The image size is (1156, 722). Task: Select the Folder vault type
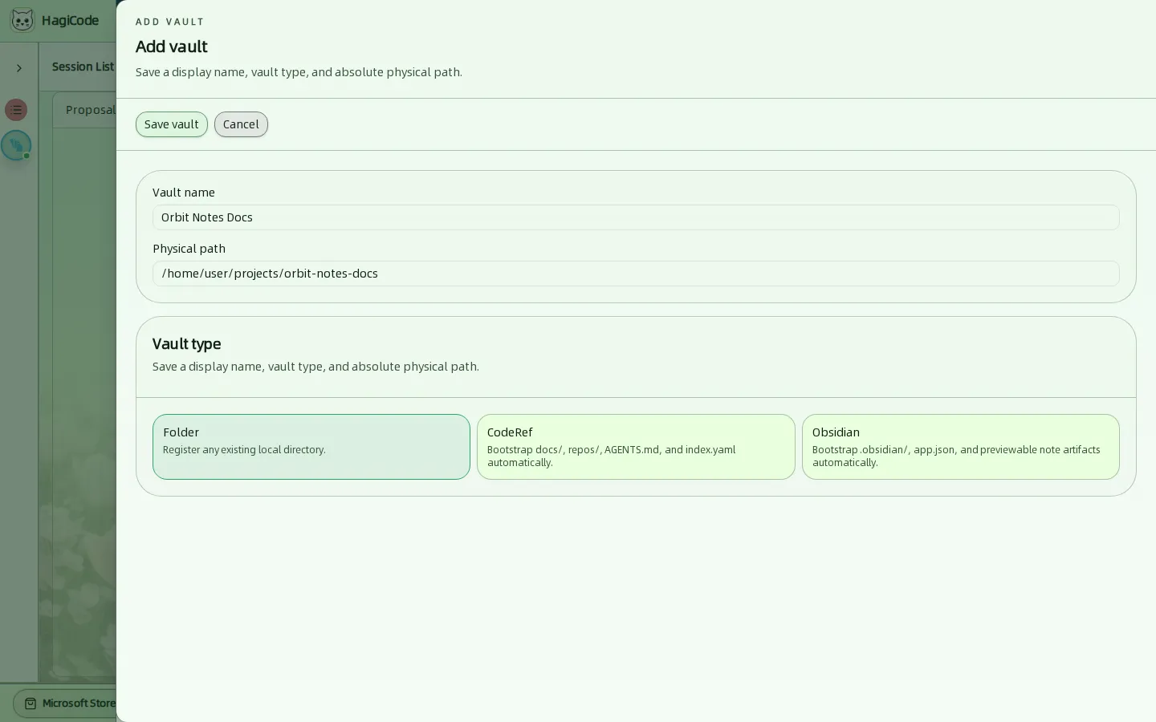pyautogui.click(x=311, y=447)
